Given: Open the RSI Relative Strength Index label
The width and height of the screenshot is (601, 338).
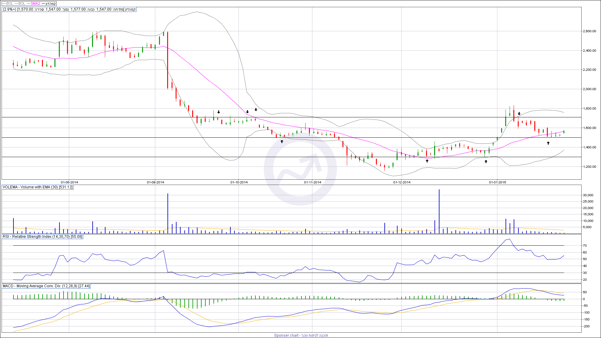Looking at the screenshot, I should pyautogui.click(x=43, y=237).
